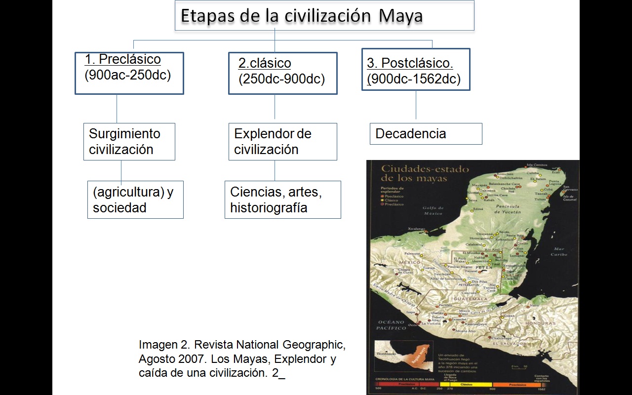Click the "Explendor de civilización" box

283,142
